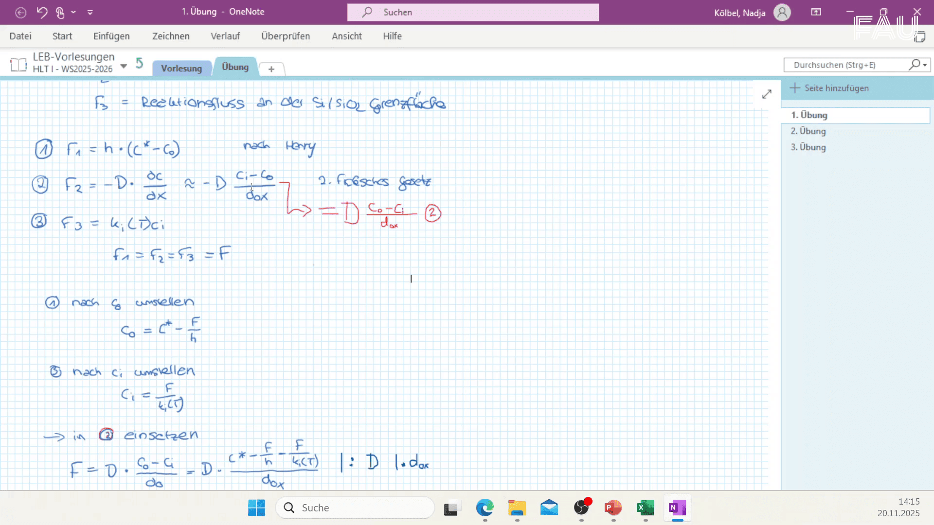Select the 2. Übung page in the sidebar

tap(808, 131)
